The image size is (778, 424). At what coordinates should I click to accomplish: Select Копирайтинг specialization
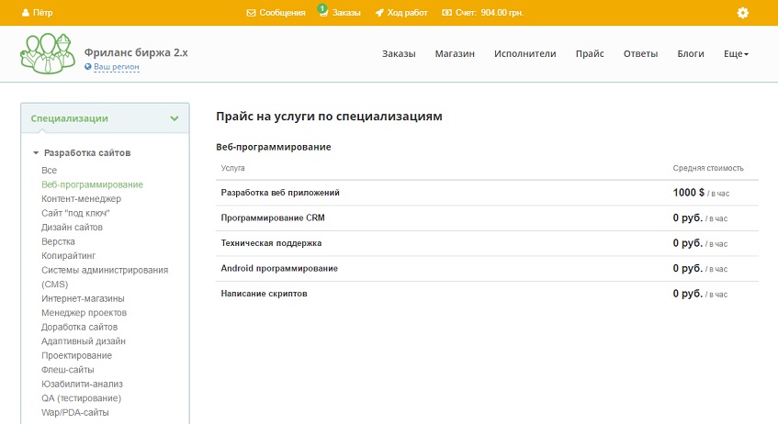(x=69, y=256)
